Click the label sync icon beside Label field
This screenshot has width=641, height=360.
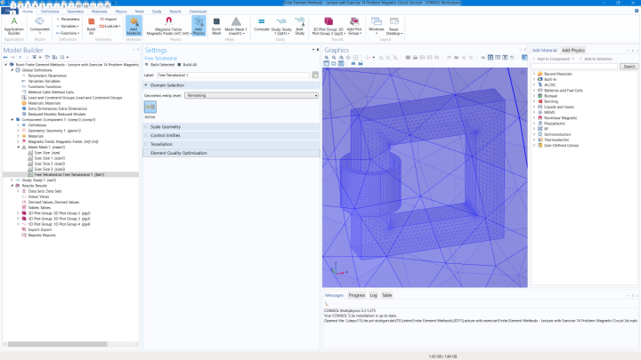[x=315, y=75]
